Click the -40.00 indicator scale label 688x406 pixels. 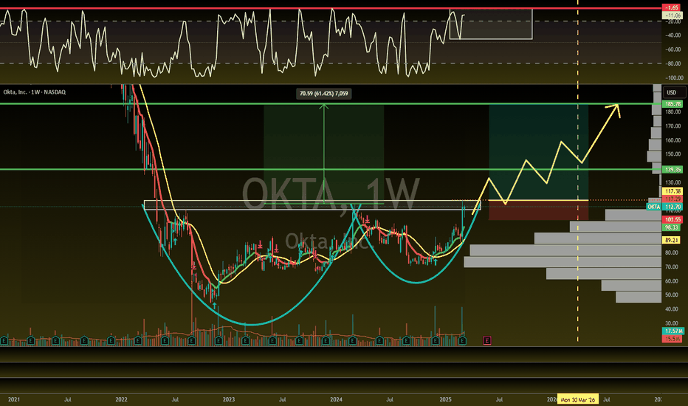673,35
